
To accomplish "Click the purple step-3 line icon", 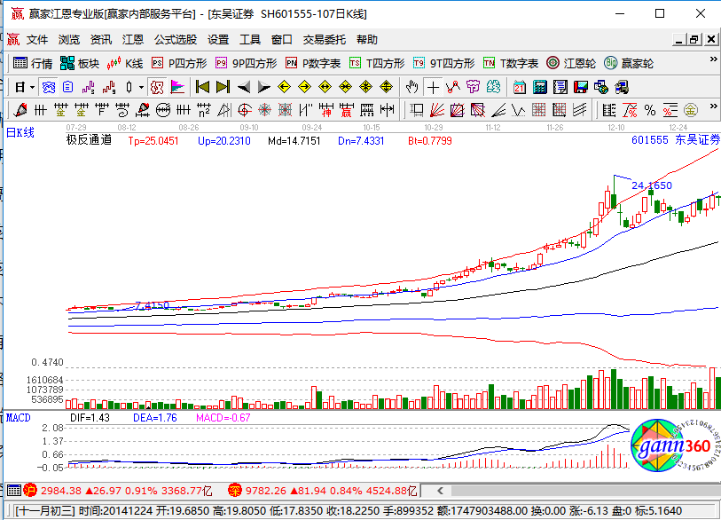I will [89, 87].
